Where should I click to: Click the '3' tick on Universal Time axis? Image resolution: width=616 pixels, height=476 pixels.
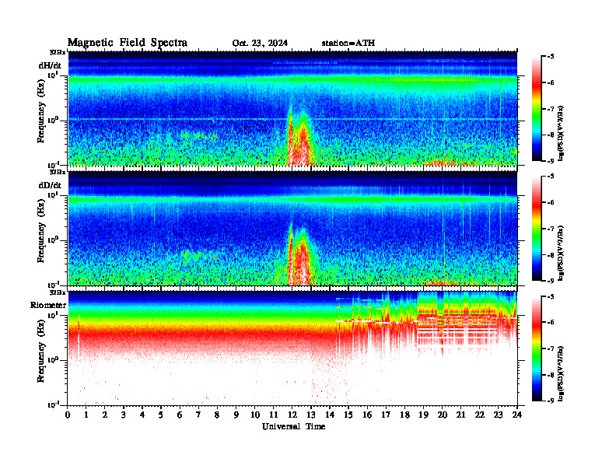pos(124,415)
